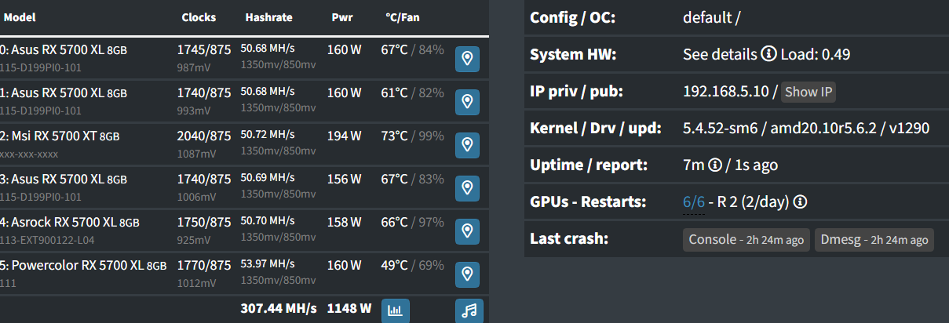Open the Console crash log
Image resolution: width=949 pixels, height=323 pixels.
746,240
